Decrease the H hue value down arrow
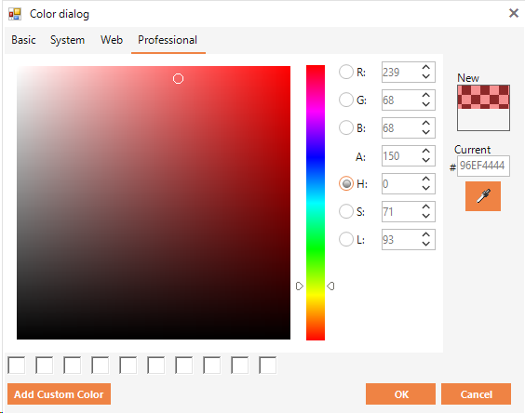Image resolution: width=525 pixels, height=413 pixels. pos(426,188)
